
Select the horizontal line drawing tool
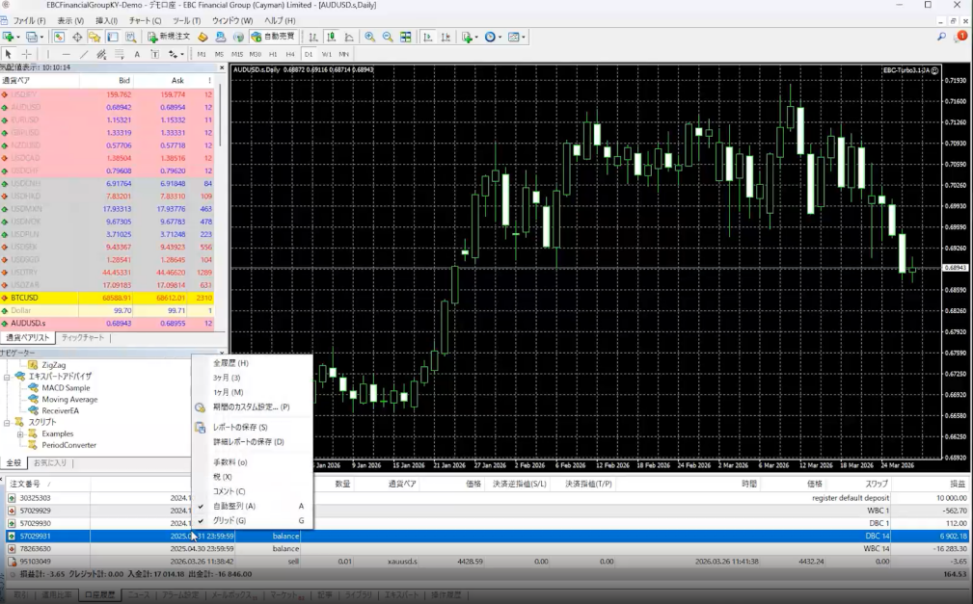coord(66,55)
